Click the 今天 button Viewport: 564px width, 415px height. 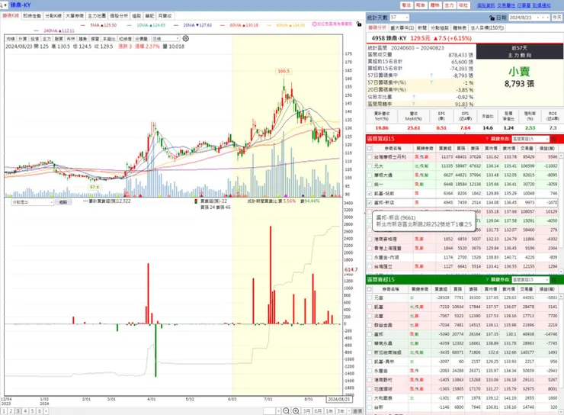557,18
